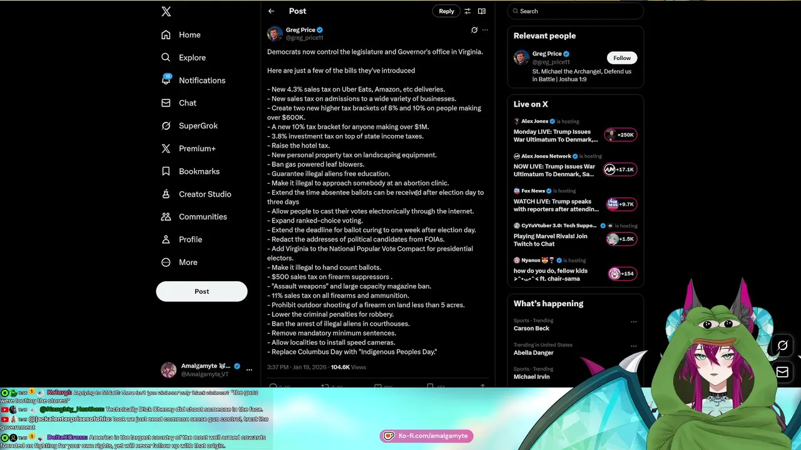Follow Greg Price
Screen dimensions: 801x450
pyautogui.click(x=622, y=58)
